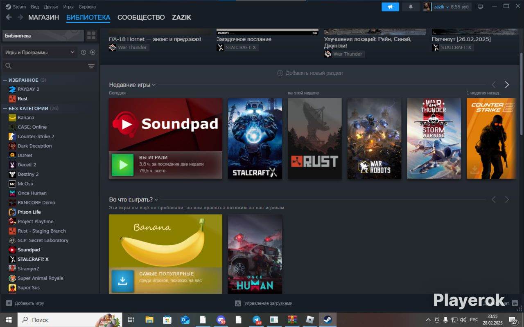
Task: Launch Big Picture mode via monitor icon
Action: [x=480, y=7]
